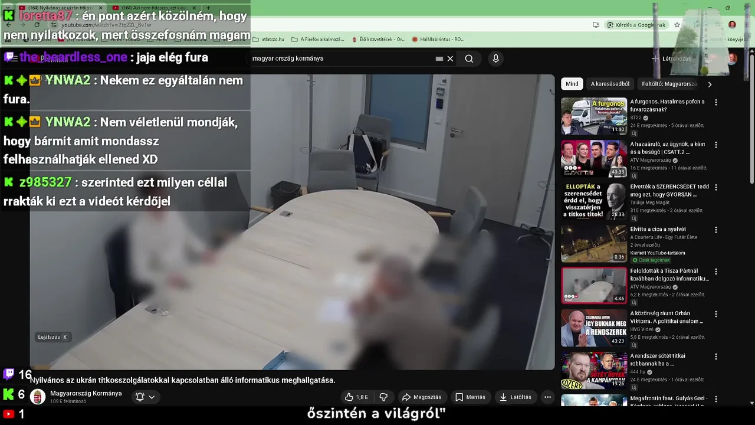Screen dimensions: 755x425
Task: Click the 444.hu channel name
Action: click(638, 372)
